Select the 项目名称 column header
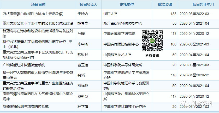Viewport: 219px width, 113px height. pyautogui.click(x=38, y=5)
